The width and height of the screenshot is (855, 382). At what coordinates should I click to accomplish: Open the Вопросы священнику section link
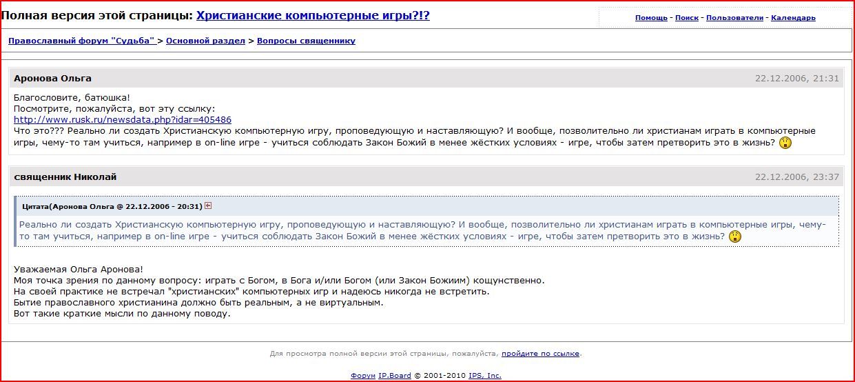306,41
